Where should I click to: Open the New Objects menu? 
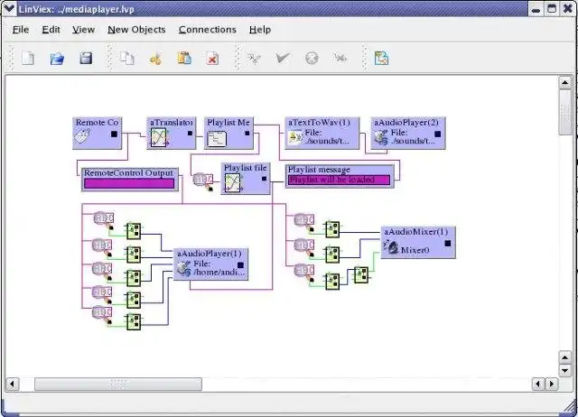(136, 30)
